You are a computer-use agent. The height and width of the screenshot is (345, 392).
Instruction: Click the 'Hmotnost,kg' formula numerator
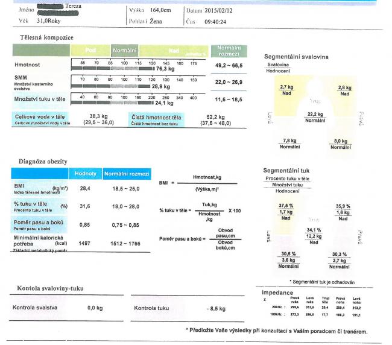click(207, 177)
